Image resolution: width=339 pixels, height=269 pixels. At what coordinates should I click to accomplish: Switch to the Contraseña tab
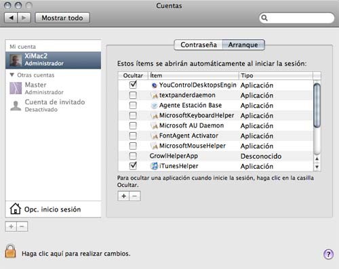[199, 45]
